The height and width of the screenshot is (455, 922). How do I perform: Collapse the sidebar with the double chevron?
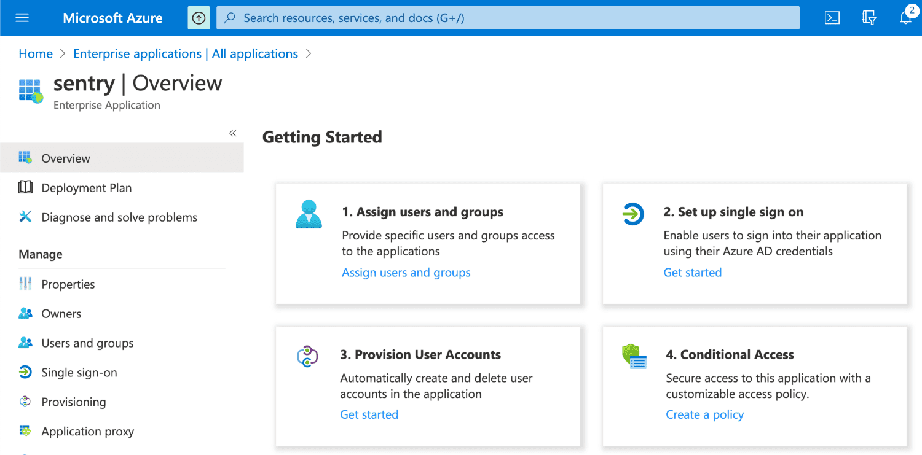(x=232, y=133)
